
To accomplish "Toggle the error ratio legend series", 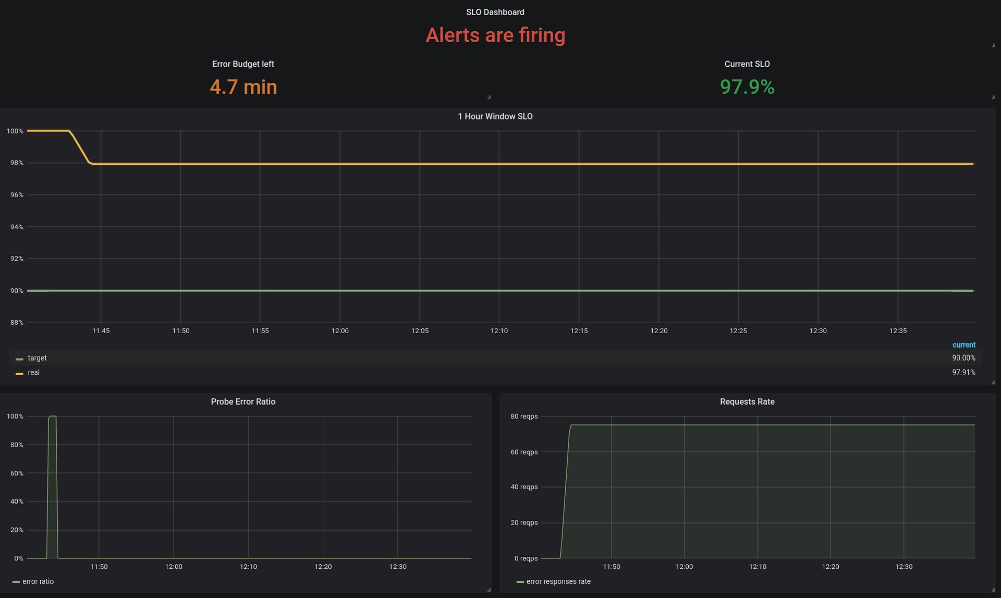I will [x=38, y=581].
